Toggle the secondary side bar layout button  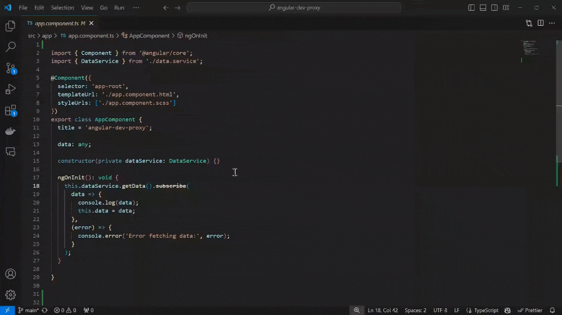(495, 8)
